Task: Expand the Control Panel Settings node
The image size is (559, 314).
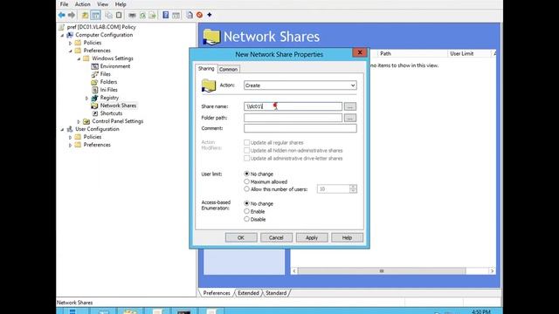Action: click(79, 121)
